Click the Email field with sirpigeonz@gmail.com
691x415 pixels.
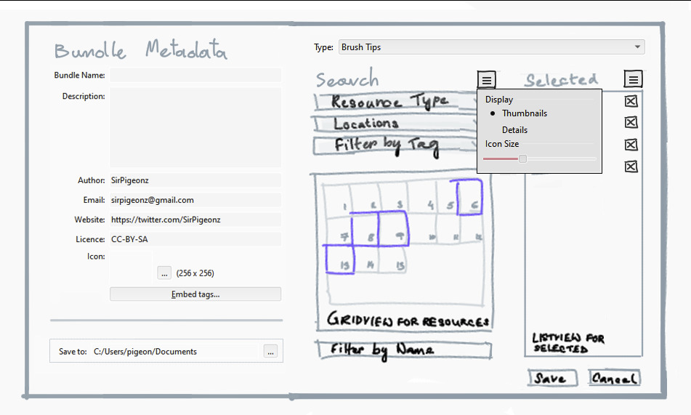tap(195, 200)
